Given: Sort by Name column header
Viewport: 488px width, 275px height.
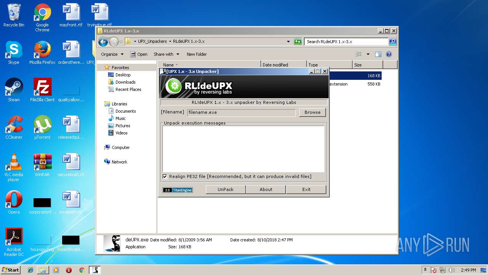Looking at the screenshot, I should click(209, 65).
